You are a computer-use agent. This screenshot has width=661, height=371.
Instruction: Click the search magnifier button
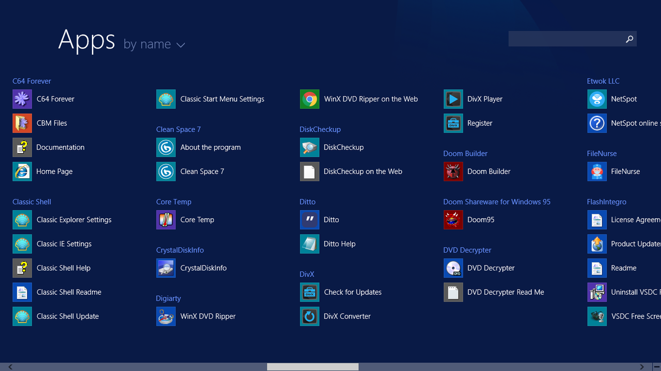629,39
